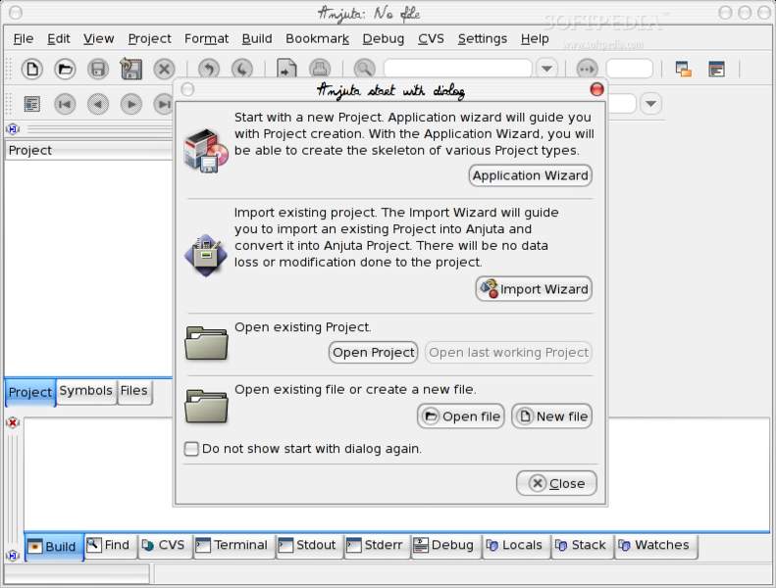Create a new file from toolbar
Screen dimensions: 776x588
click(x=32, y=69)
